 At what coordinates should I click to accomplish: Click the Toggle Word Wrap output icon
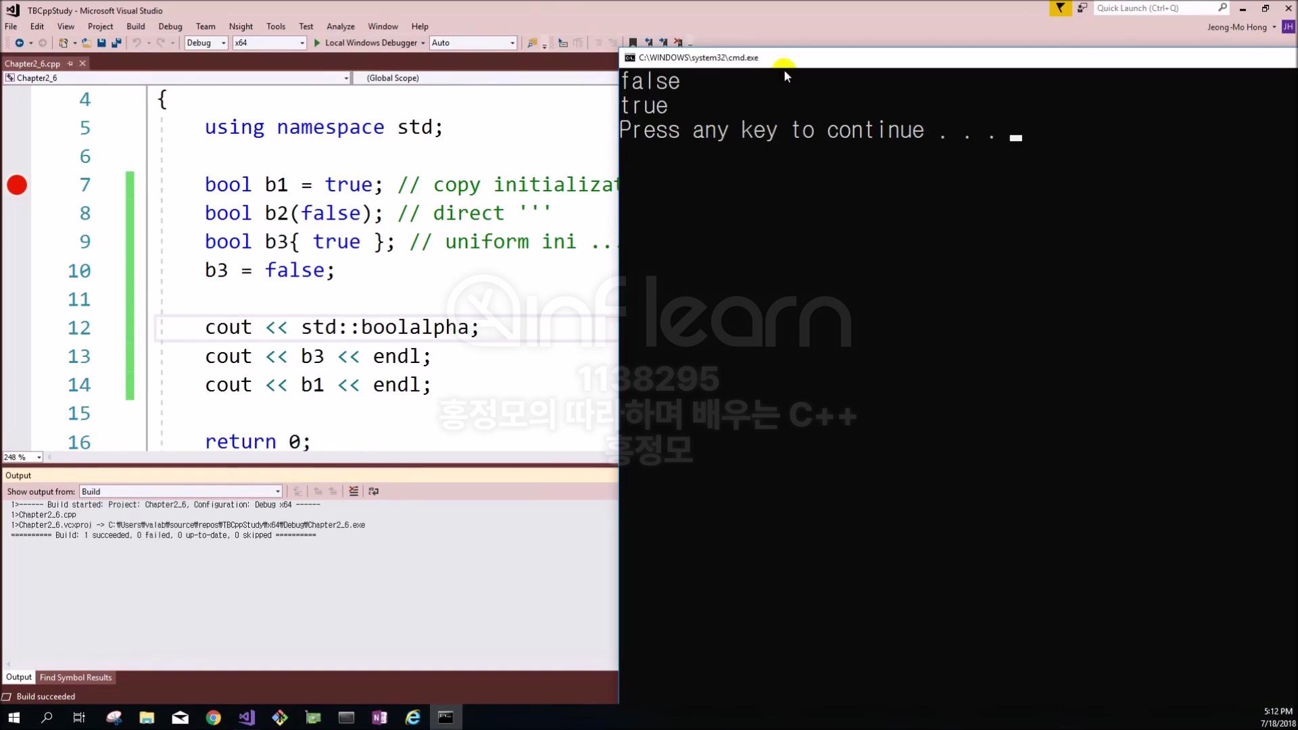pyautogui.click(x=373, y=491)
